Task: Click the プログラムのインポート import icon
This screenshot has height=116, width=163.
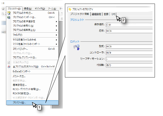Action: point(9,17)
